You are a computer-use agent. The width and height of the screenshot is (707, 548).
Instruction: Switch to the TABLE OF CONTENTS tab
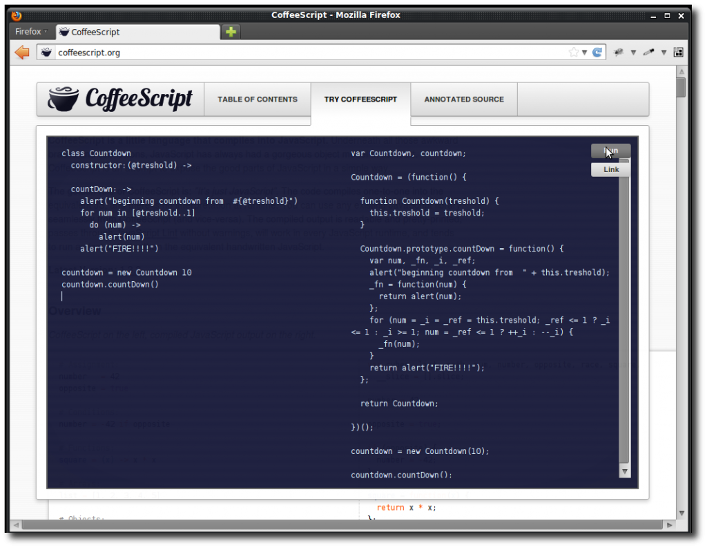(257, 99)
